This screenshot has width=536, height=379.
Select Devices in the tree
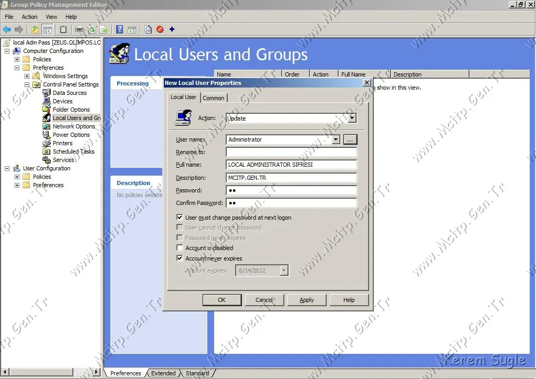tap(63, 101)
